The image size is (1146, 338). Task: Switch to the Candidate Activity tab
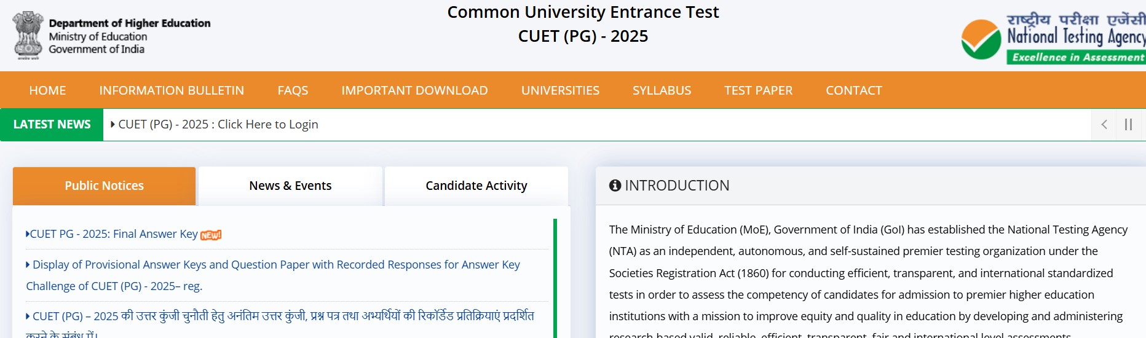[476, 186]
